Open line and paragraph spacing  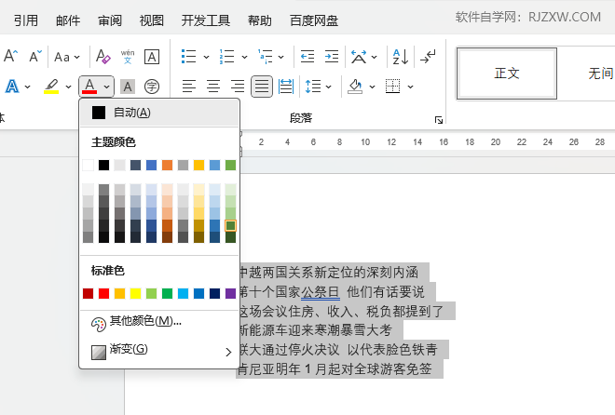point(313,87)
